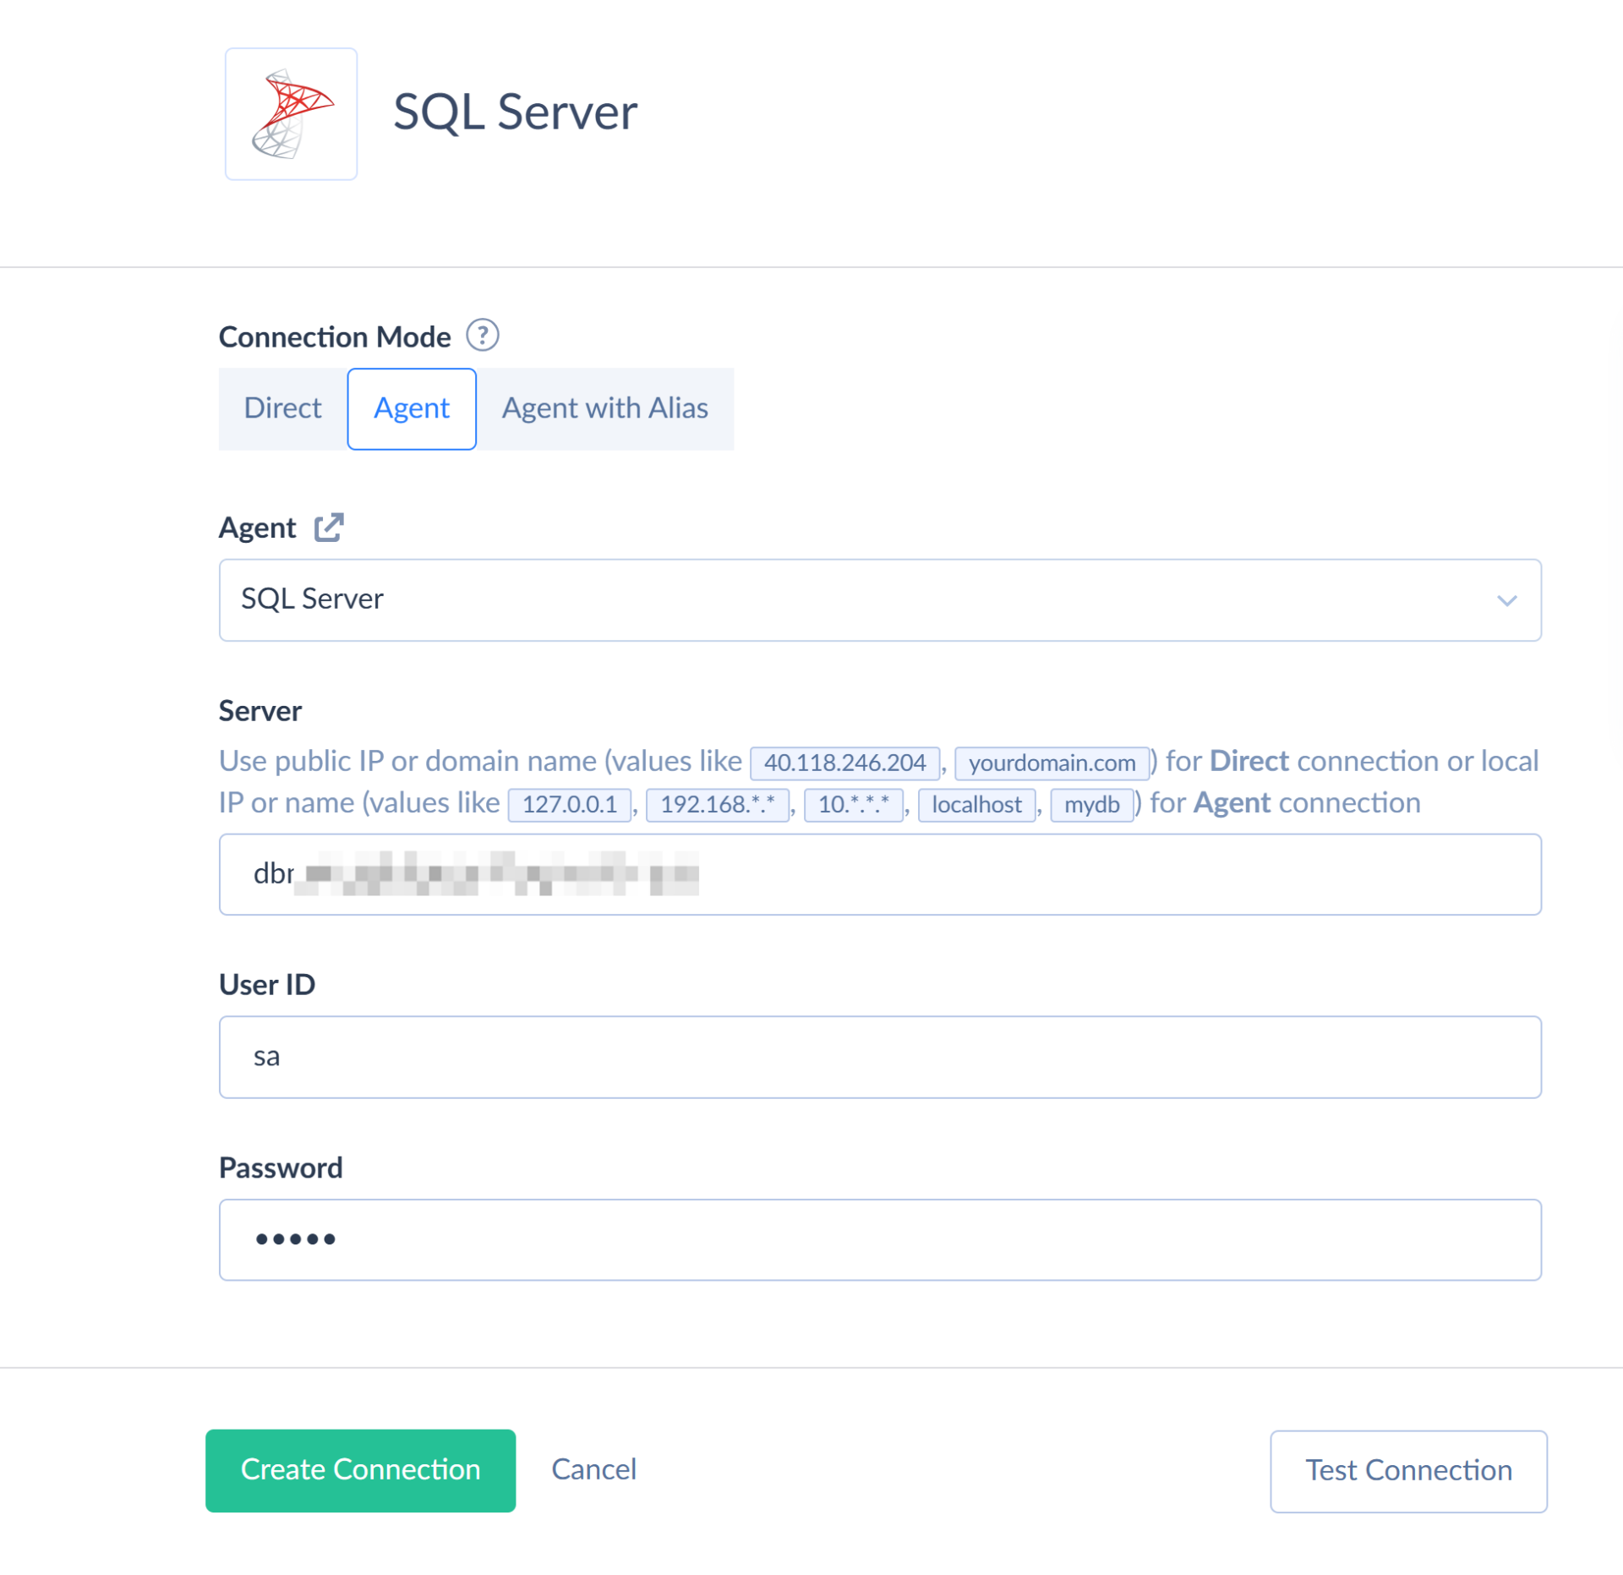Image resolution: width=1623 pixels, height=1575 pixels.
Task: Click the 192.168.*.* example value chip
Action: point(717,804)
